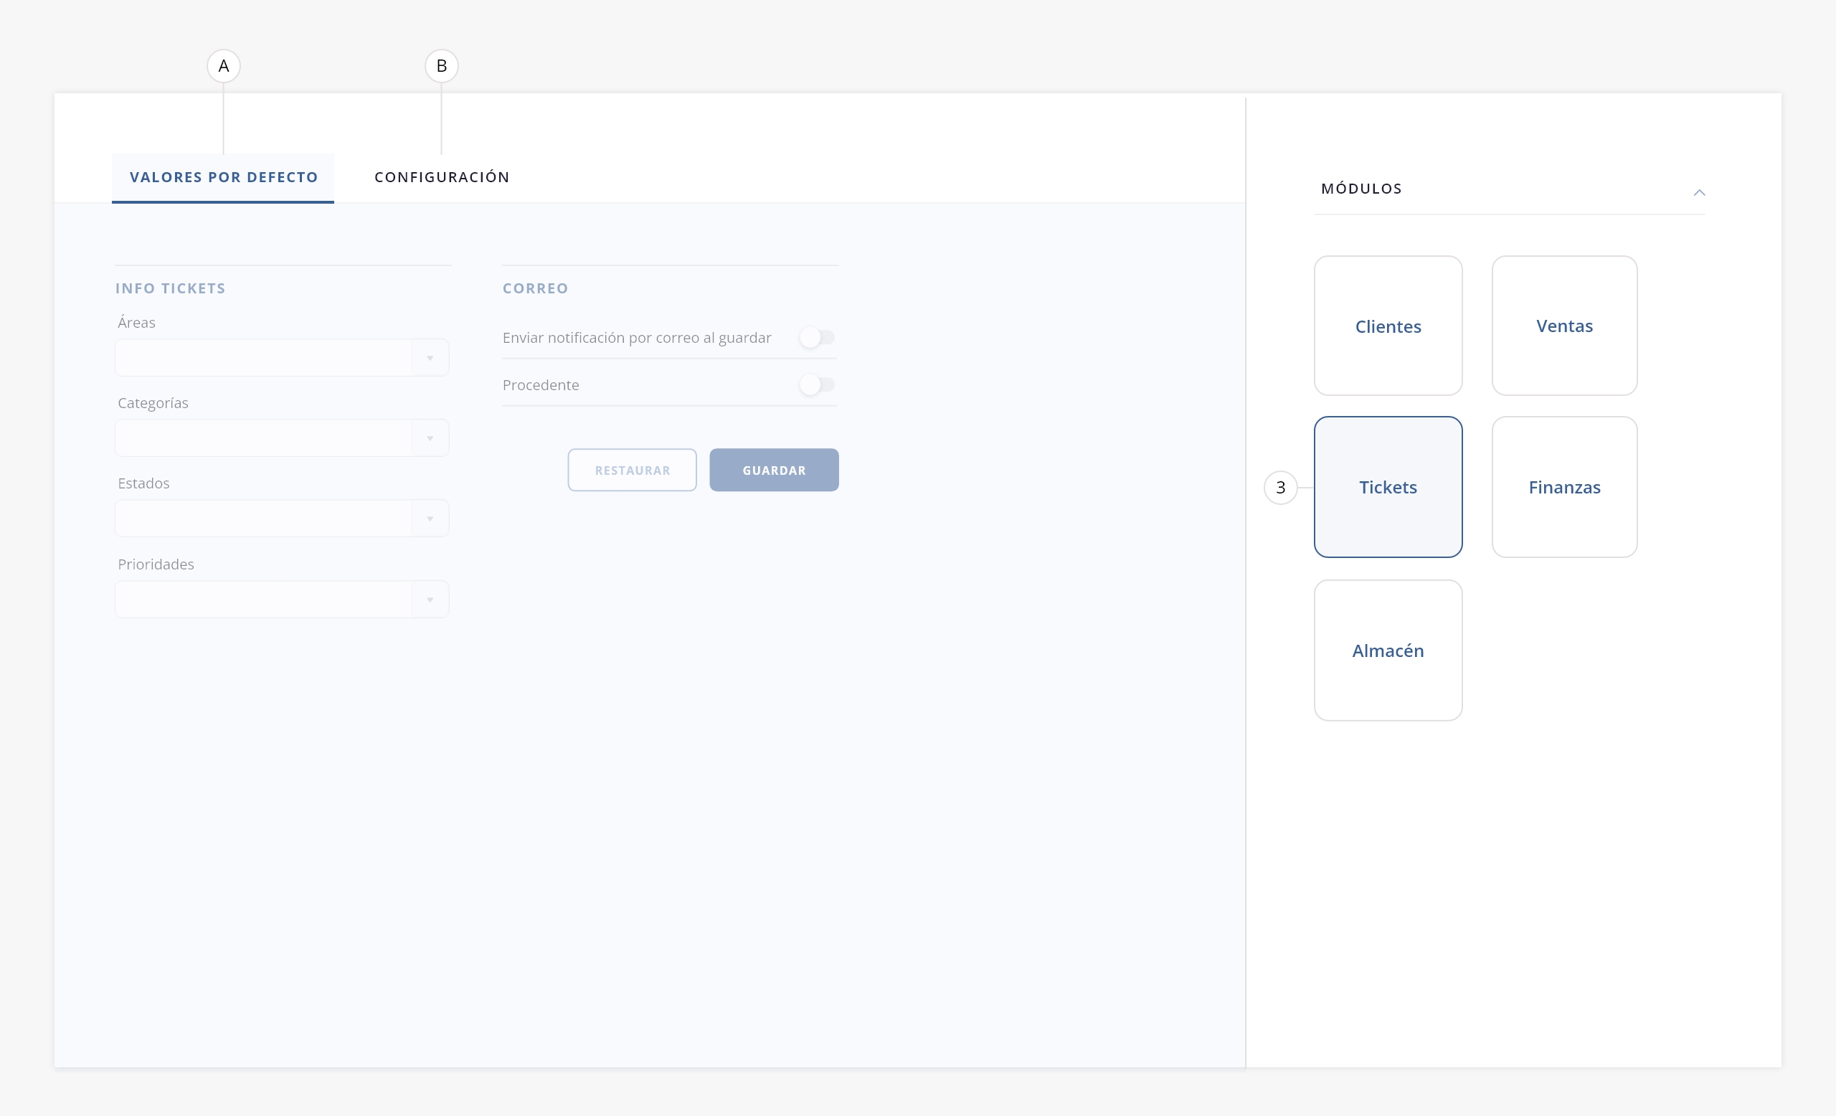The width and height of the screenshot is (1836, 1116).
Task: Open the Clientes module card
Action: (1388, 326)
